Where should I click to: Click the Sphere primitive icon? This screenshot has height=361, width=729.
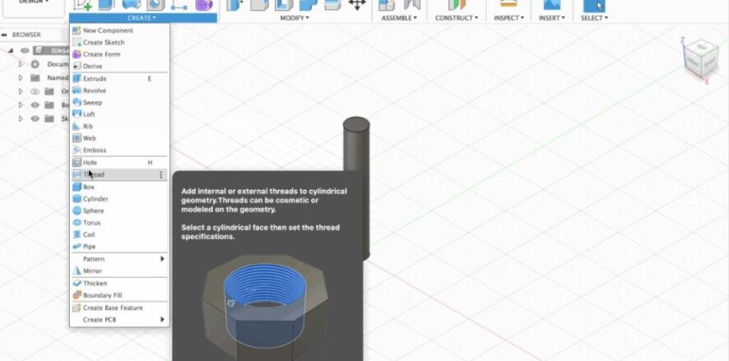(x=77, y=211)
